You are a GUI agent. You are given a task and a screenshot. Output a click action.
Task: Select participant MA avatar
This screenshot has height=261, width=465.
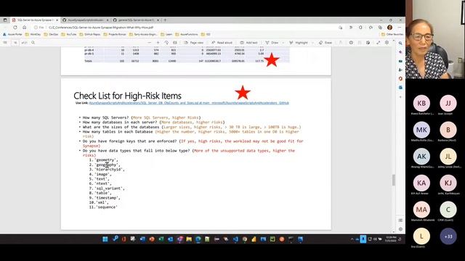click(421, 210)
